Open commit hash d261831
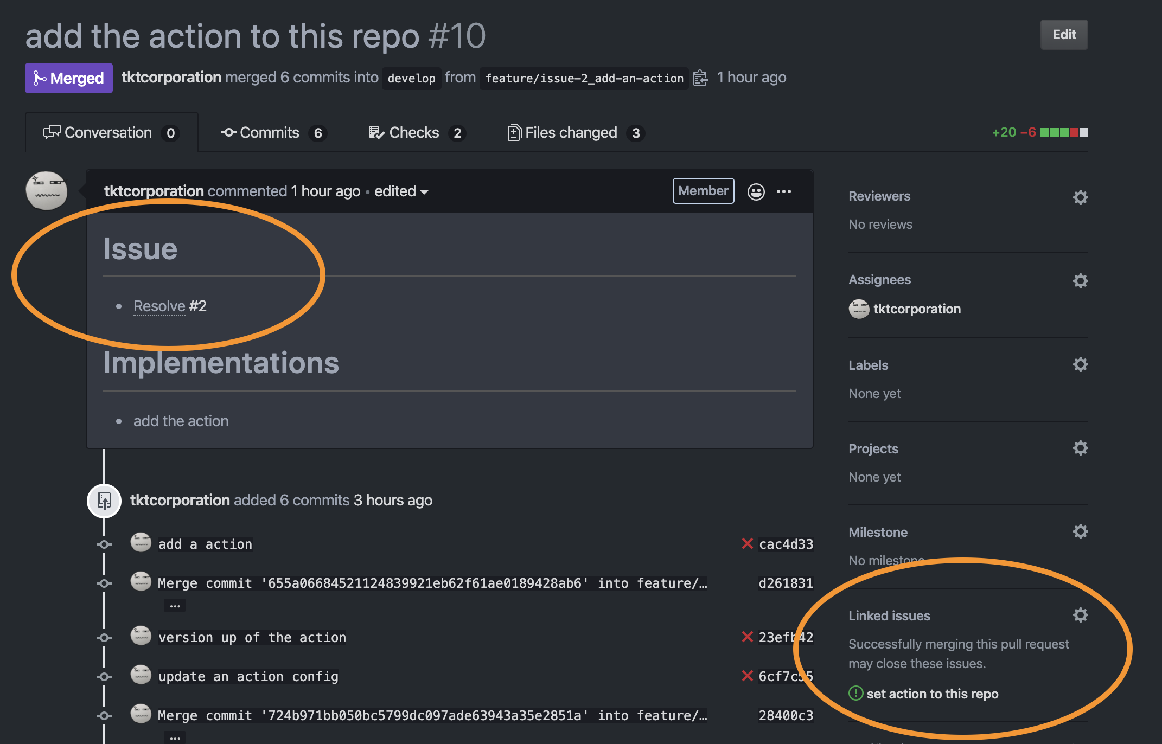Viewport: 1162px width, 744px height. [x=786, y=583]
